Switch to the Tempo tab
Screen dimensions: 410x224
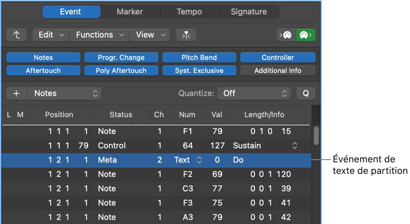[189, 12]
